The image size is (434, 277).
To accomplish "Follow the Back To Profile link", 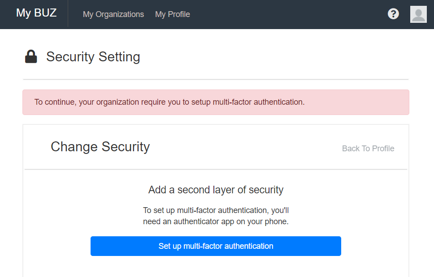I will pos(368,149).
